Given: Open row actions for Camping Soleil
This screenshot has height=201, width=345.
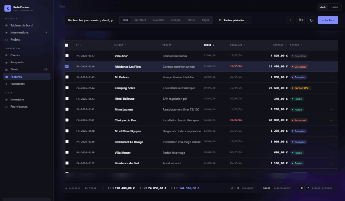Looking at the screenshot, I should 332,88.
